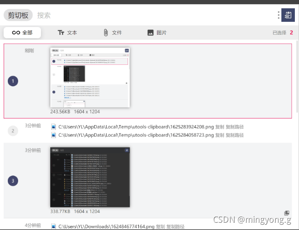Screen dimensions: 299x230
Task: Deselect item number 1 circle
Action: (x=13, y=81)
